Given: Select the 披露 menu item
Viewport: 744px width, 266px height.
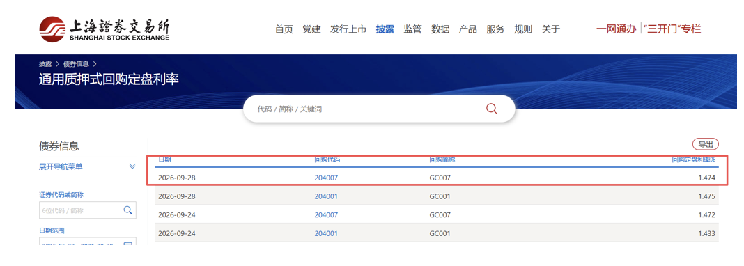Looking at the screenshot, I should click(385, 29).
